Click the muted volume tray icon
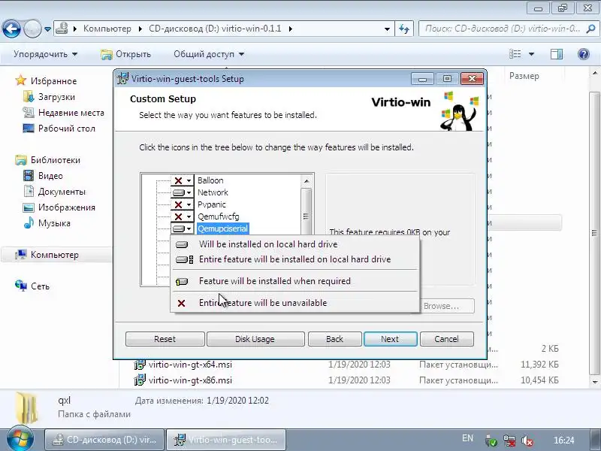 pos(527,440)
